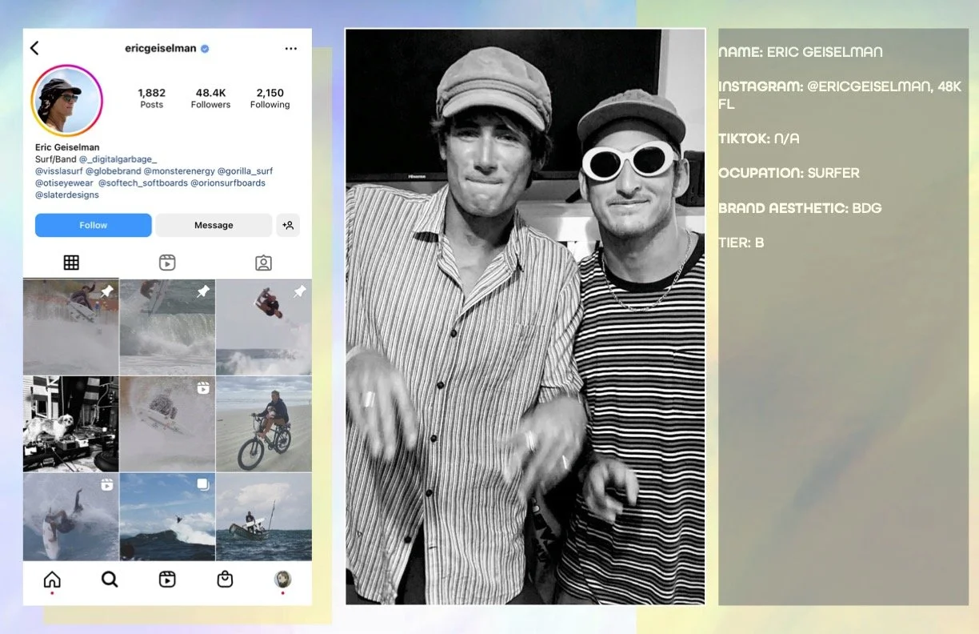Click the Eric Geiselman display name in bio
Image resolution: width=979 pixels, height=634 pixels.
click(x=67, y=147)
